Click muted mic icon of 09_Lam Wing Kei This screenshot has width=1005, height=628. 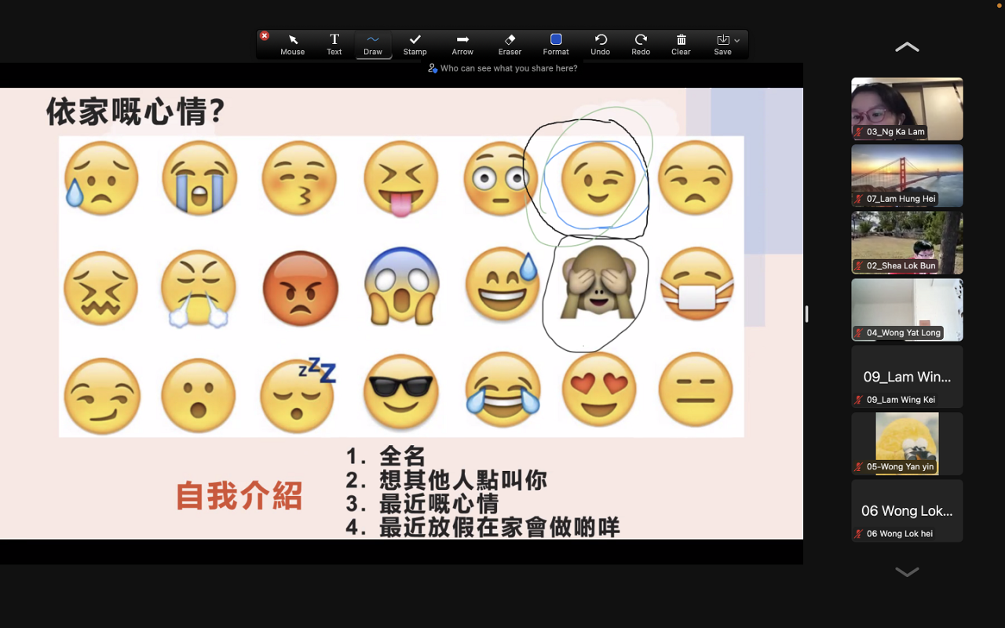[859, 400]
